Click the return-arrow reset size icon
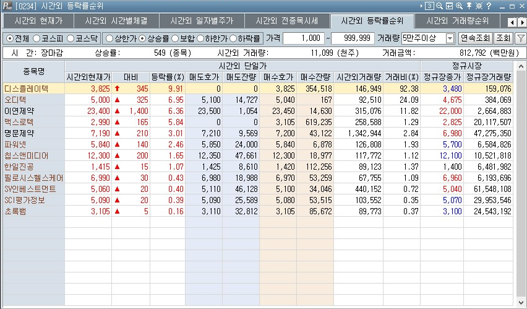 coord(449,6)
